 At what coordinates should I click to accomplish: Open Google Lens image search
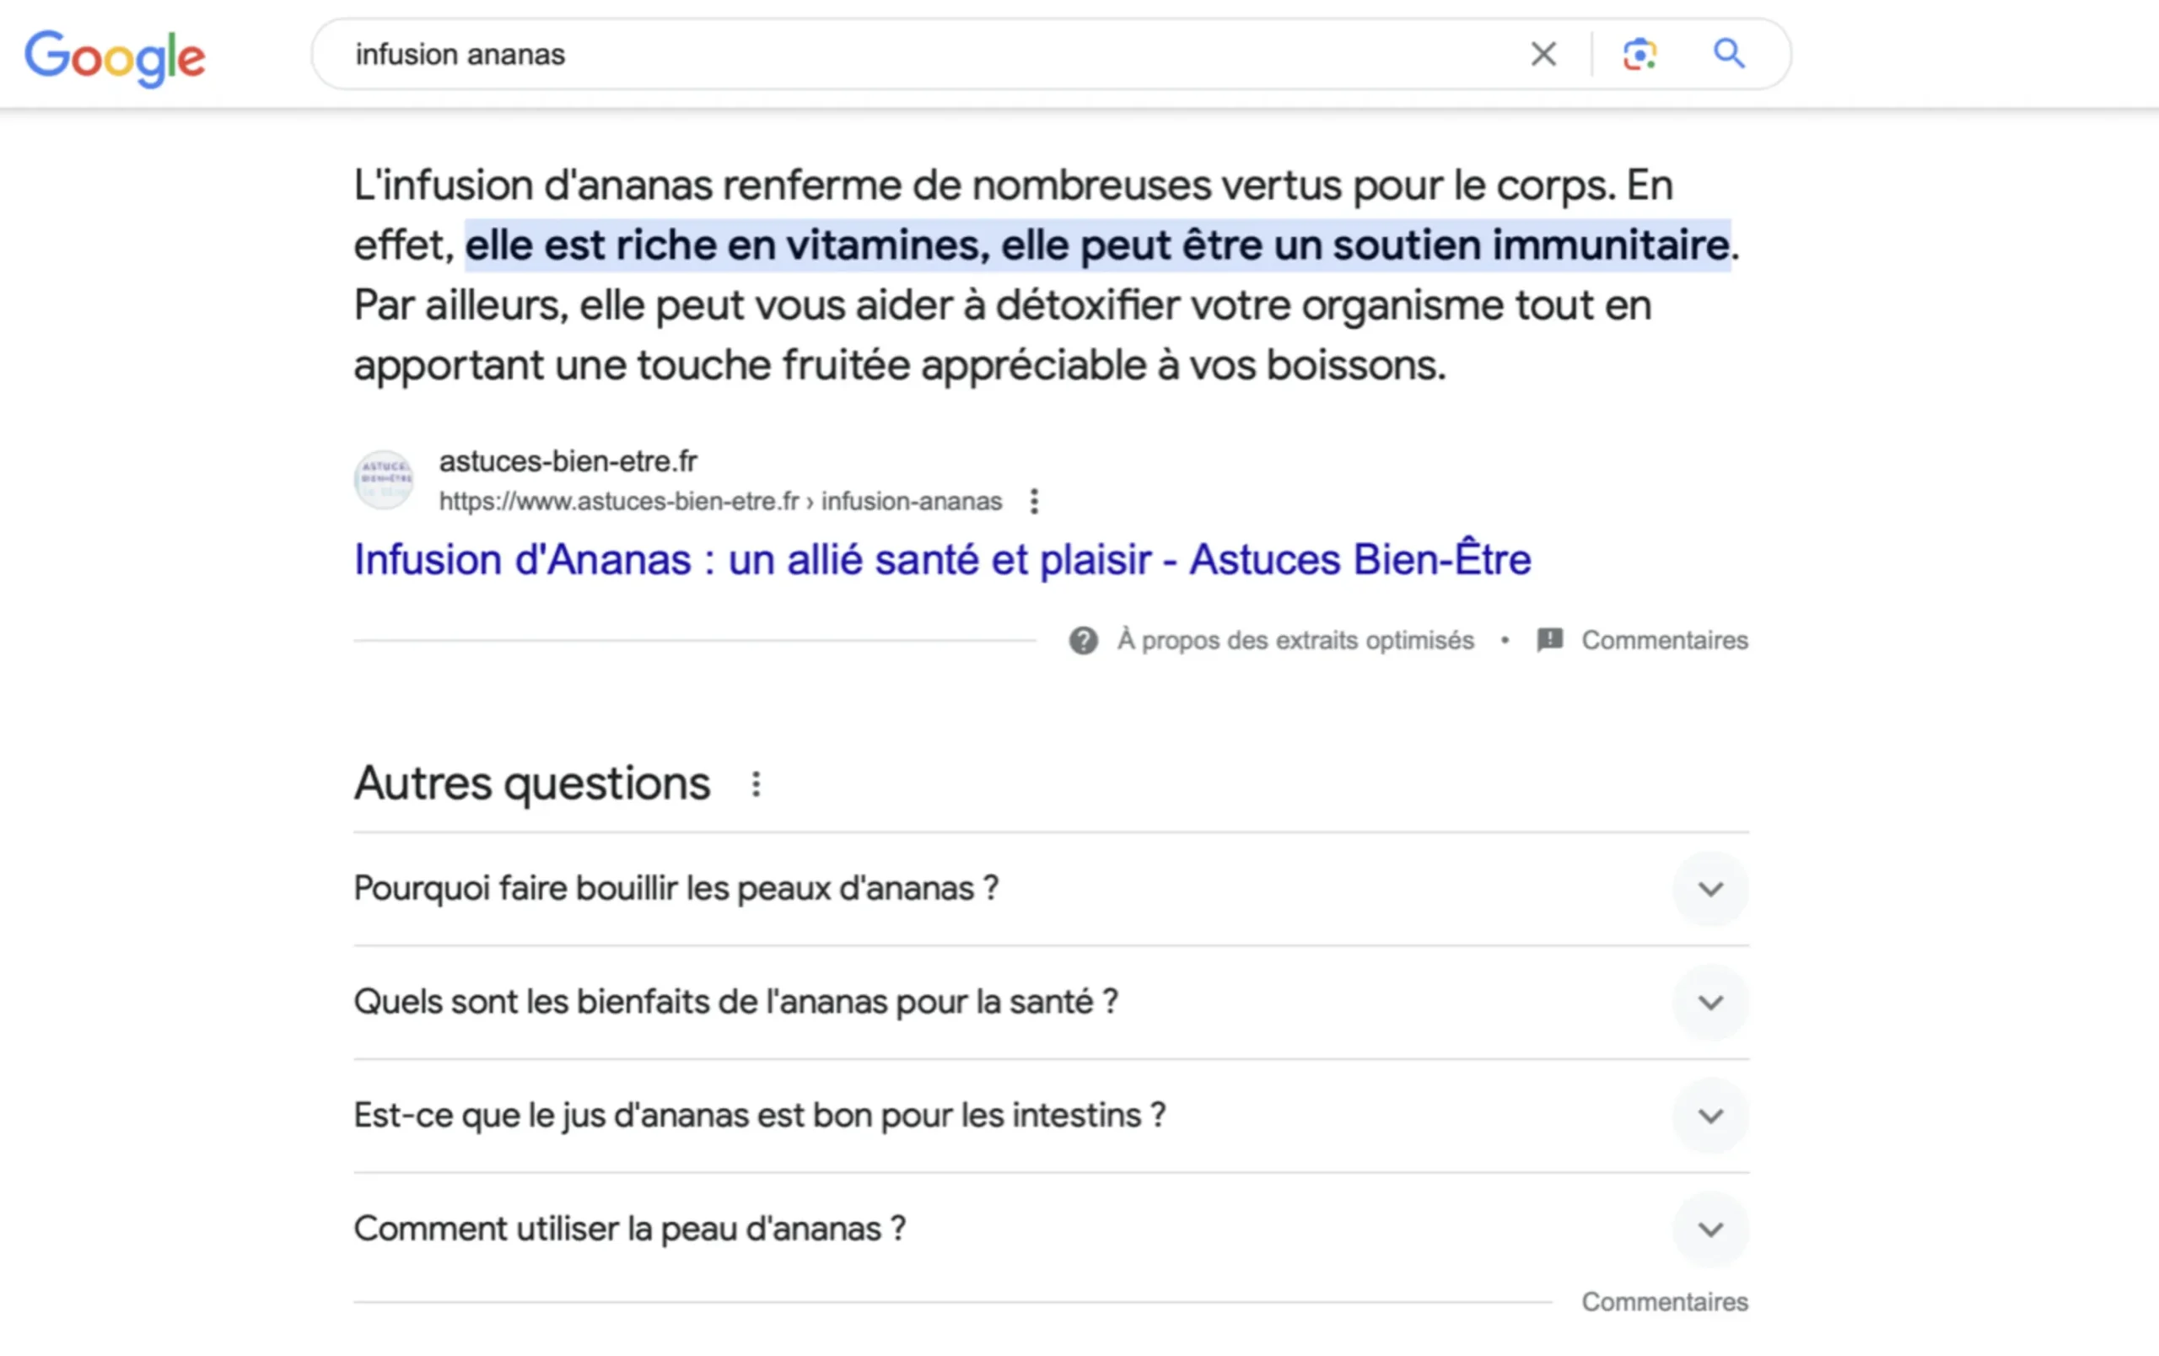(1639, 54)
